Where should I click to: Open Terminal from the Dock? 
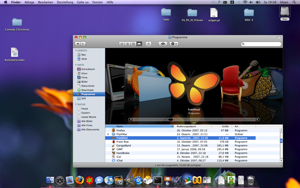click(x=158, y=180)
